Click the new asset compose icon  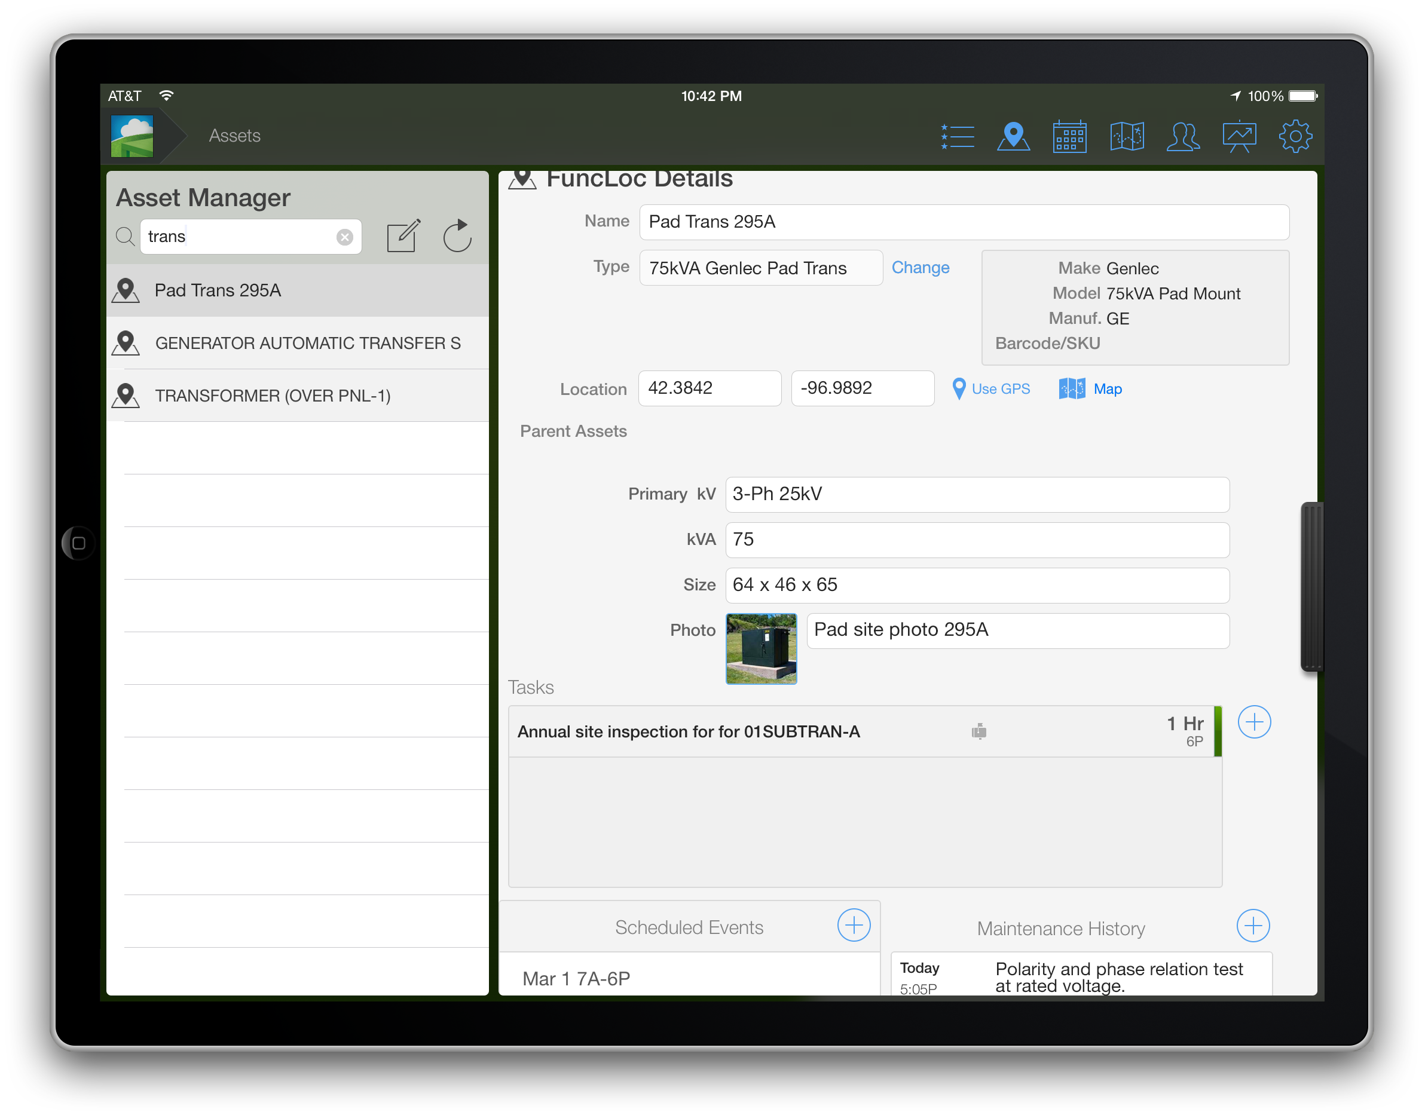click(x=403, y=235)
